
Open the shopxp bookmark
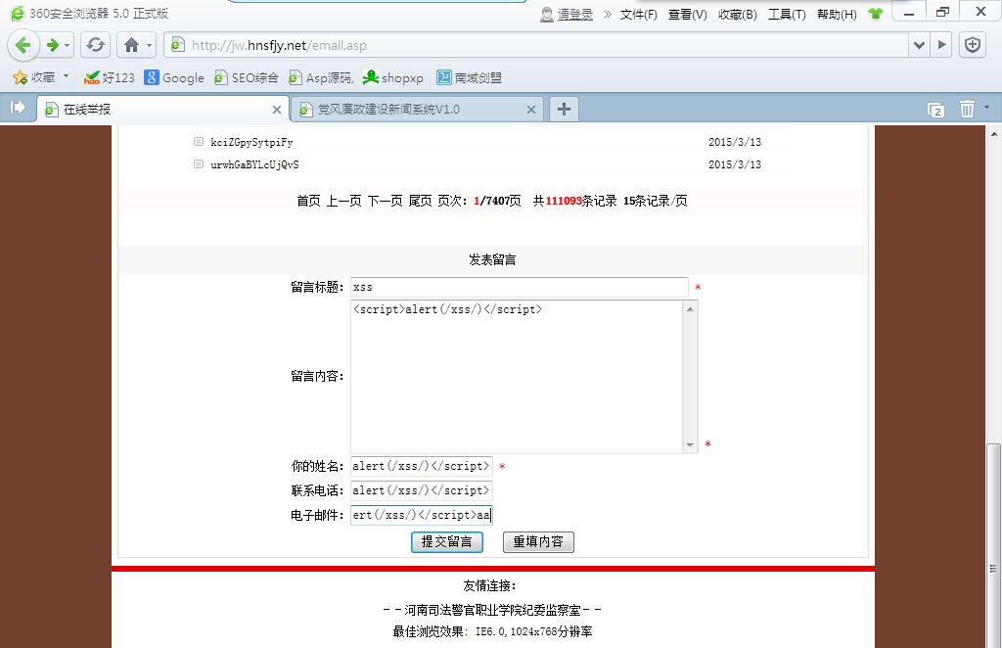click(393, 77)
